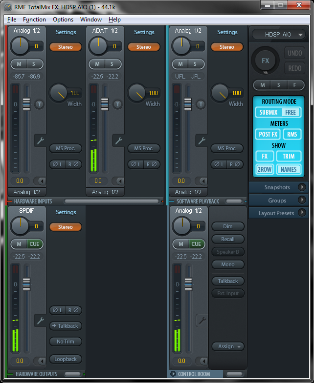Open wrench settings on Control Room channel
The width and height of the screenshot is (314, 383).
pyautogui.click(x=202, y=321)
